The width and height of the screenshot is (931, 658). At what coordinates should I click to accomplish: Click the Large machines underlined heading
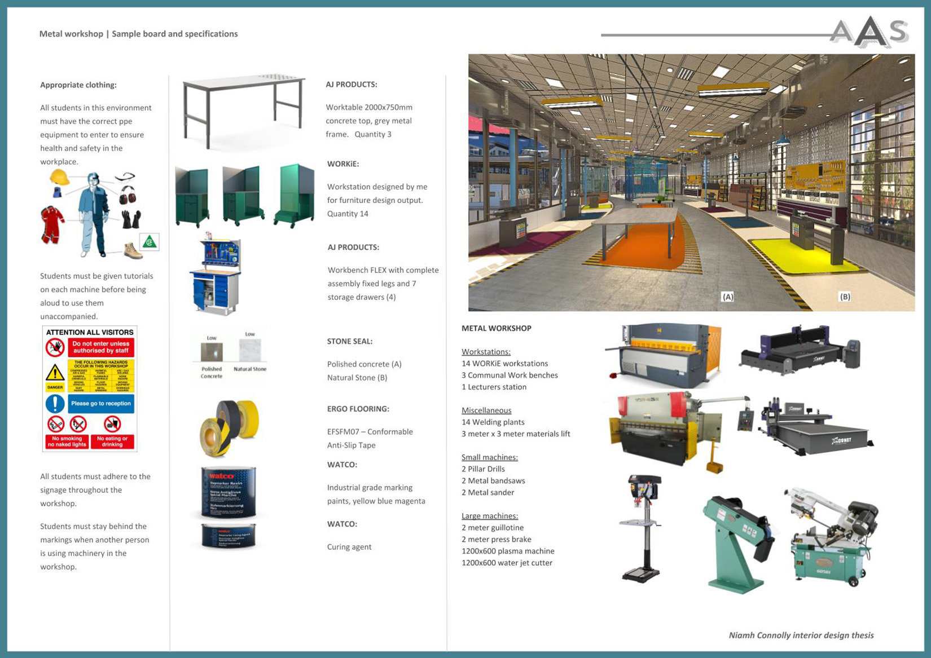point(489,516)
